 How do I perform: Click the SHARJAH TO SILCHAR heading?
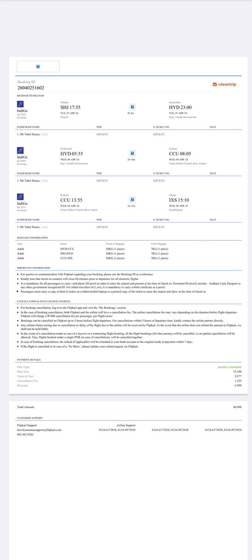click(x=30, y=95)
